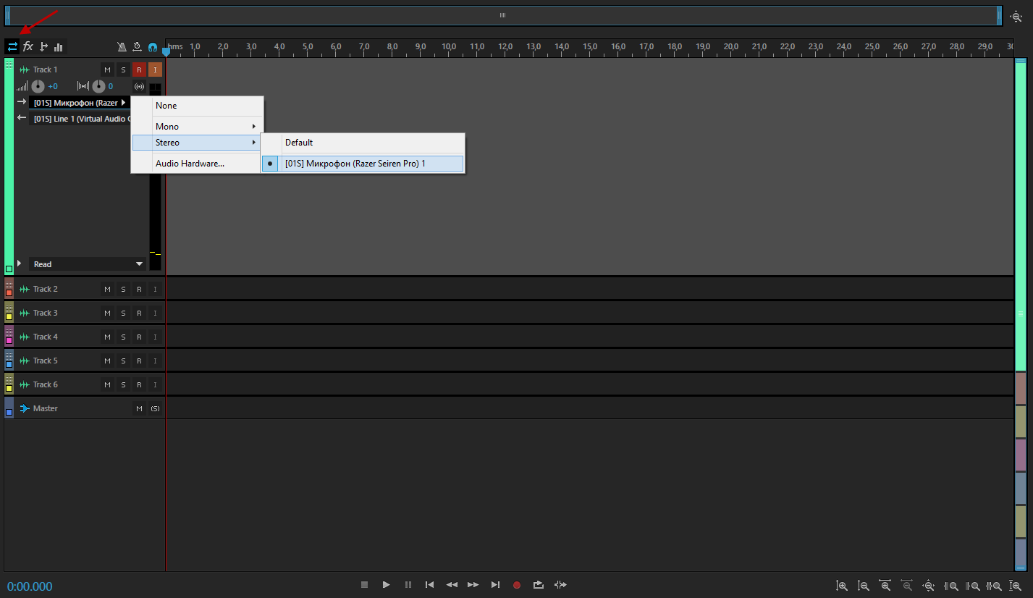Click the Track 1 volume knob

(38, 86)
